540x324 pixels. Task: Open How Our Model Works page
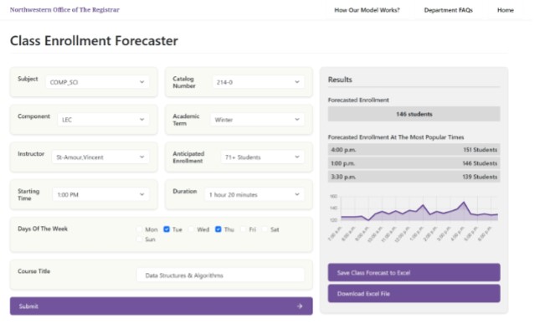[x=368, y=10]
